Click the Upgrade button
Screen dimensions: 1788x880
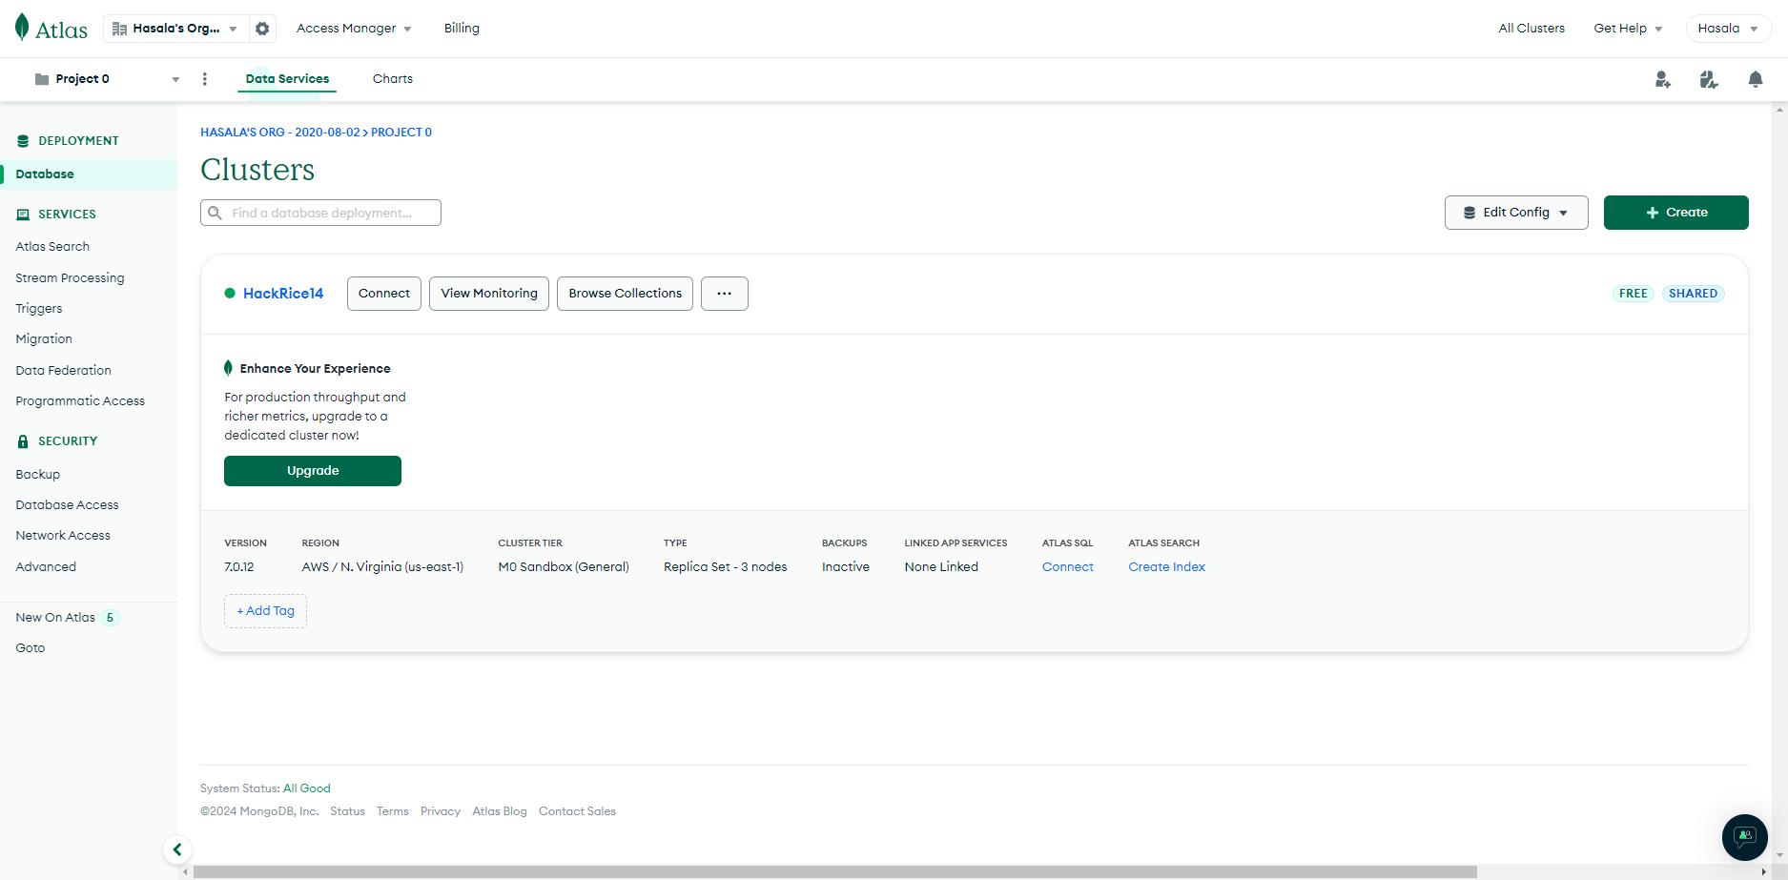[x=313, y=471]
